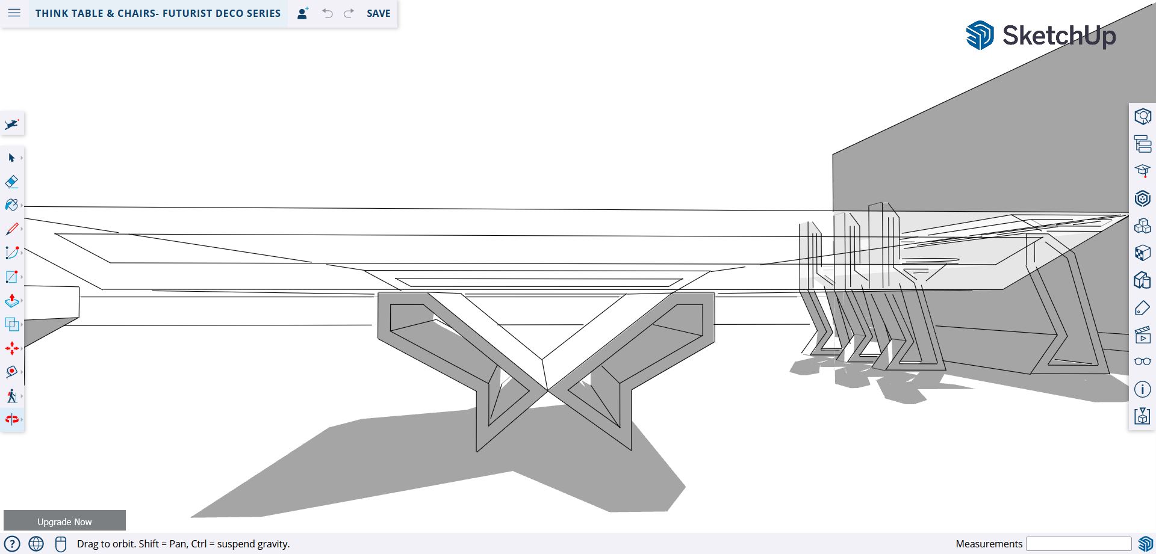Click the add collaborator person icon
1156x554 pixels.
coord(303,13)
